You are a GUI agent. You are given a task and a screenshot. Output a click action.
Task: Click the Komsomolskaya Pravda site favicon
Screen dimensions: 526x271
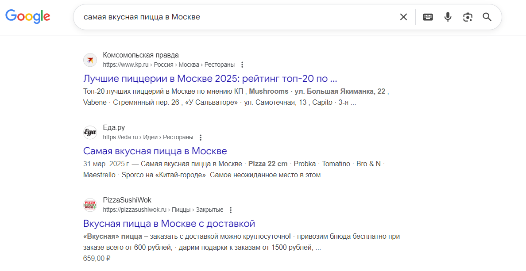point(90,60)
